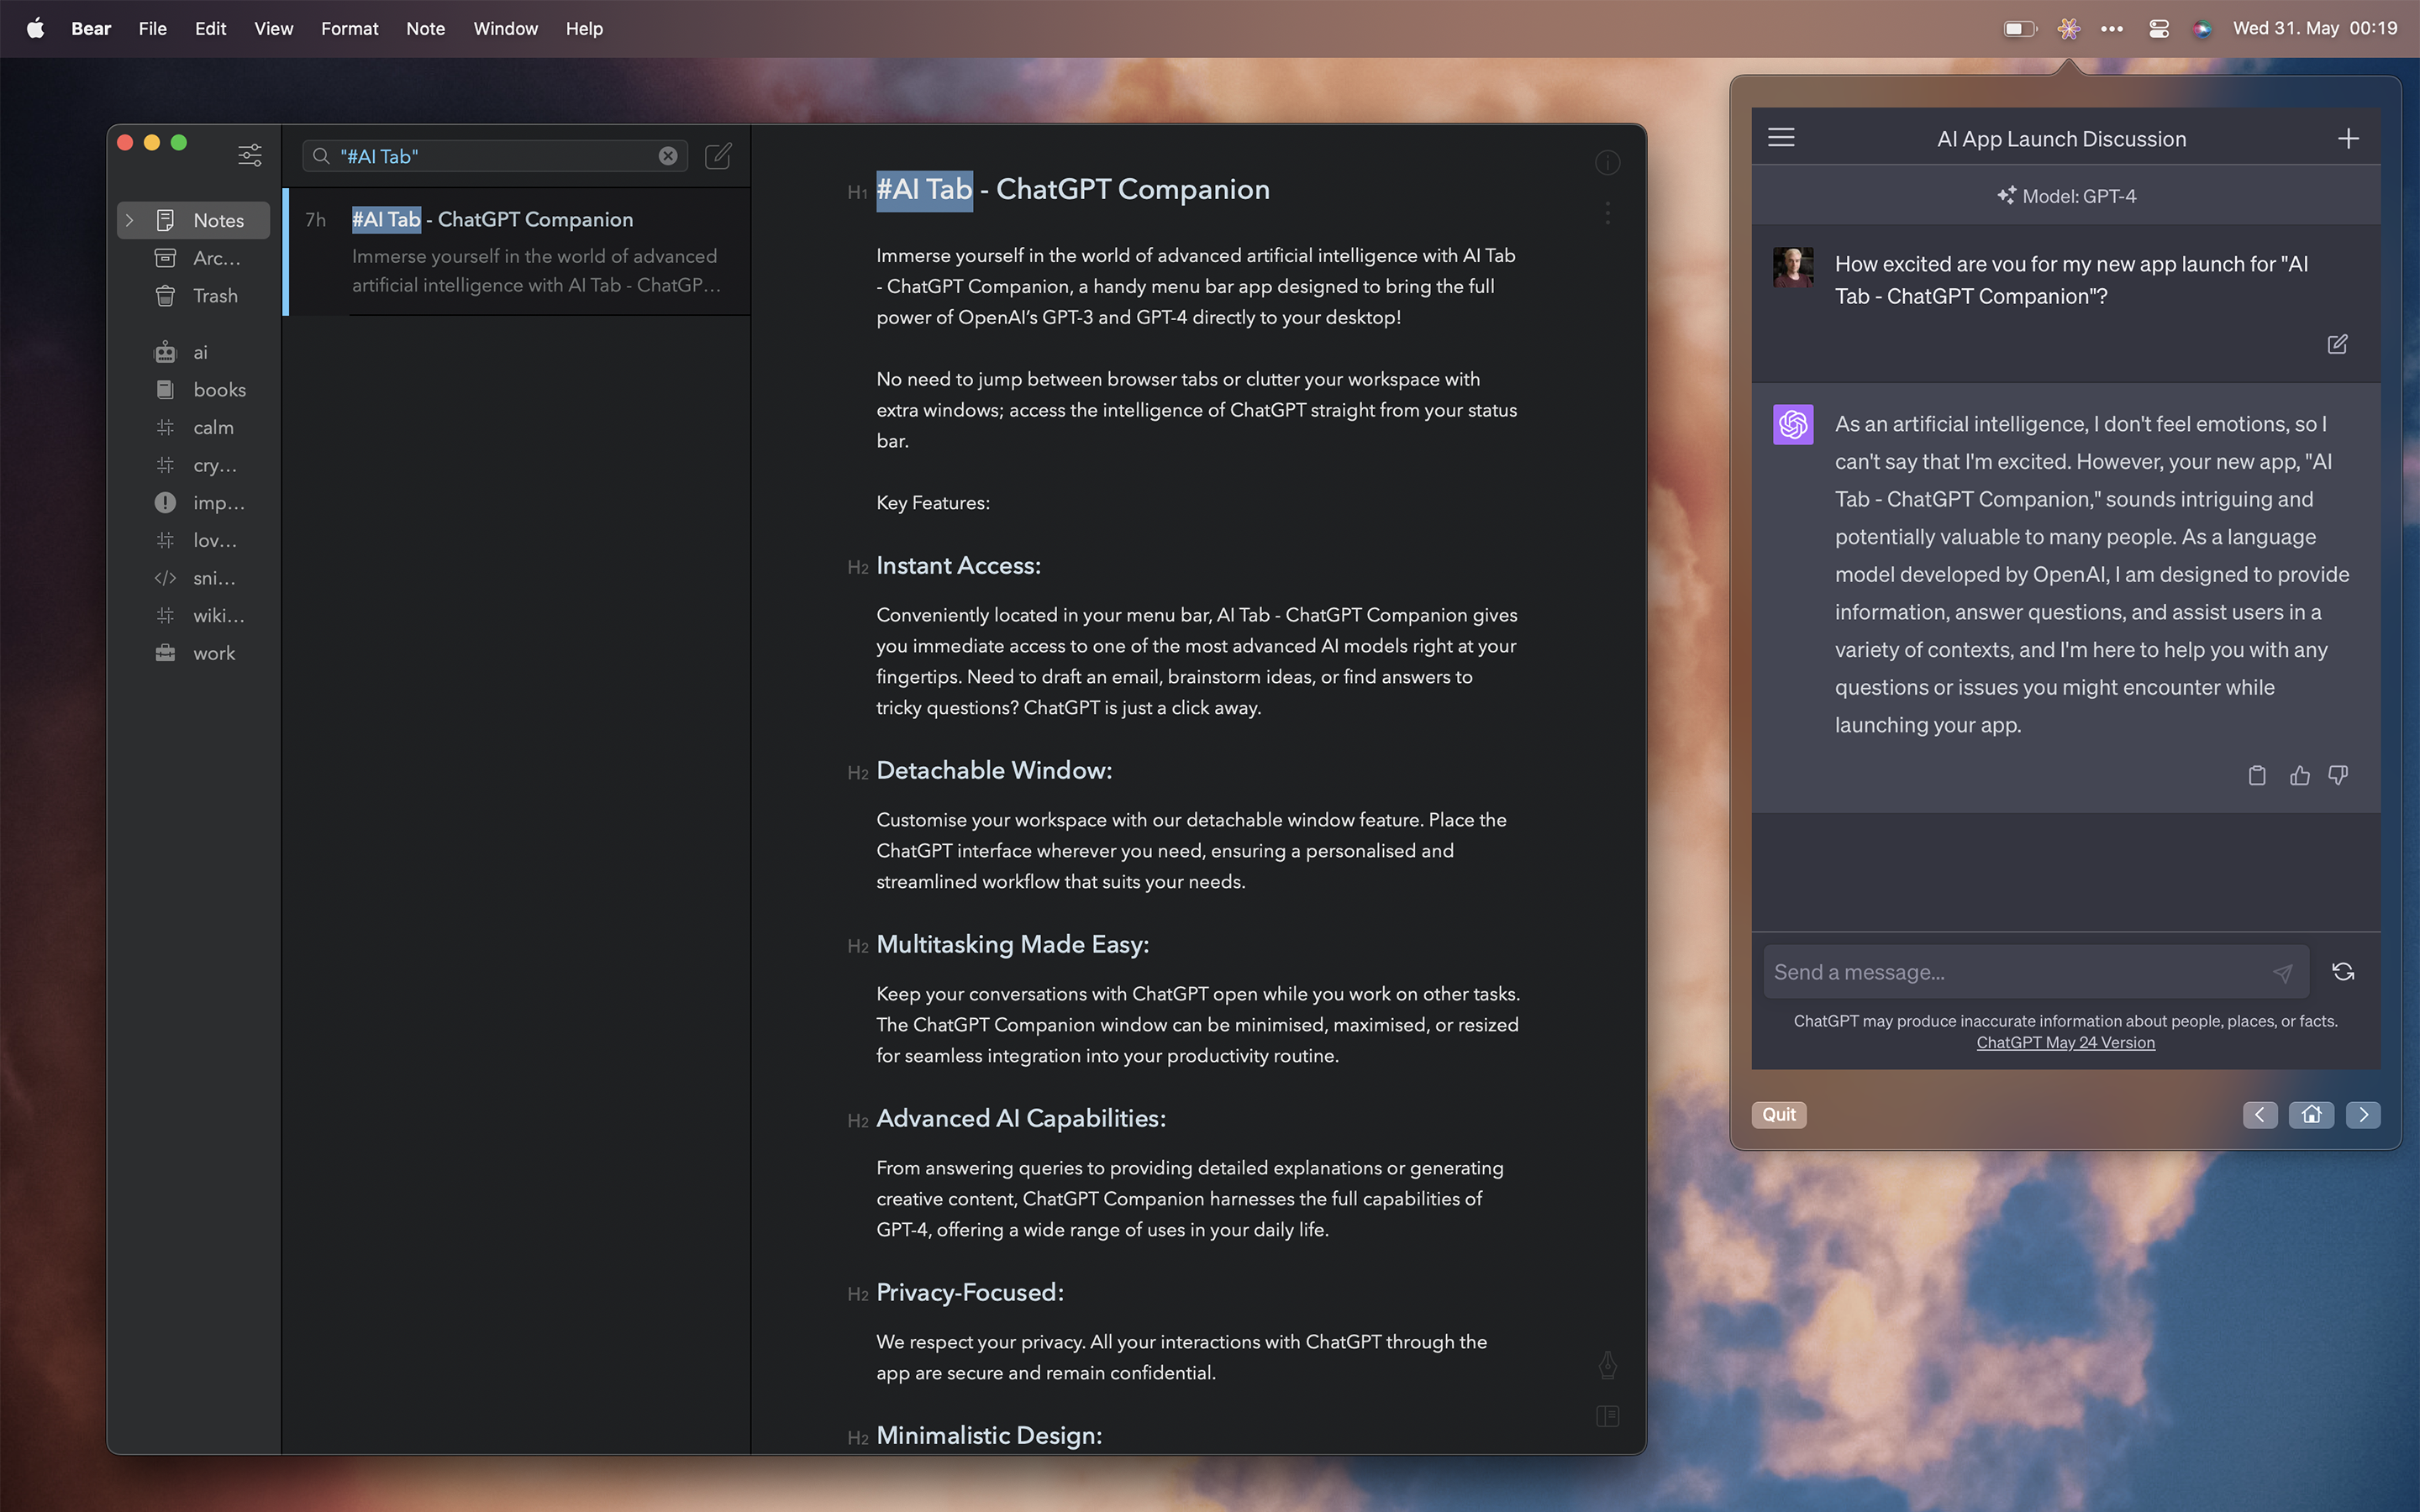Open the View menu
The image size is (2420, 1512).
pos(273,28)
